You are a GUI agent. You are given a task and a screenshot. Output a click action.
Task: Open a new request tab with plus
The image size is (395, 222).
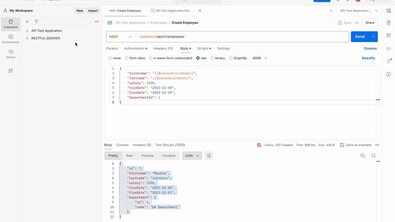tap(200, 10)
